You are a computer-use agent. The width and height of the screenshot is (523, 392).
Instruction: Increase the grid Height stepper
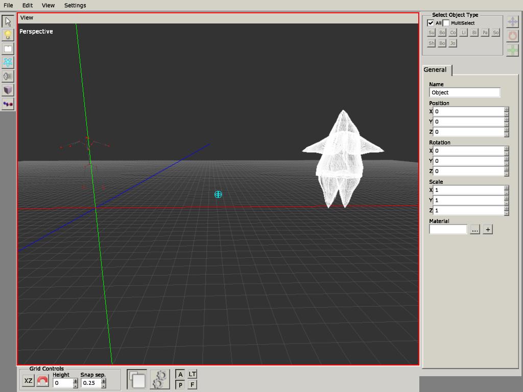76,380
